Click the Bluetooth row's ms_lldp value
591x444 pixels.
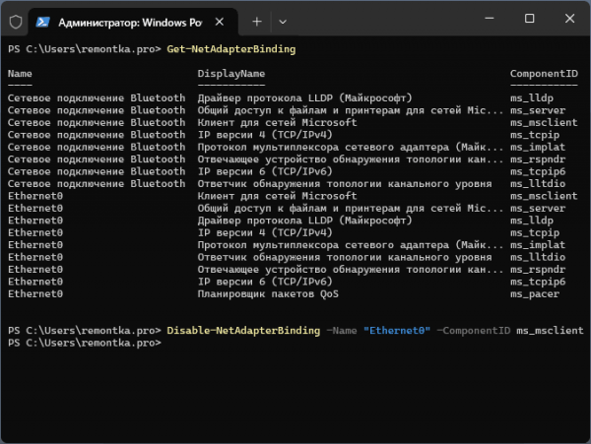click(x=532, y=97)
